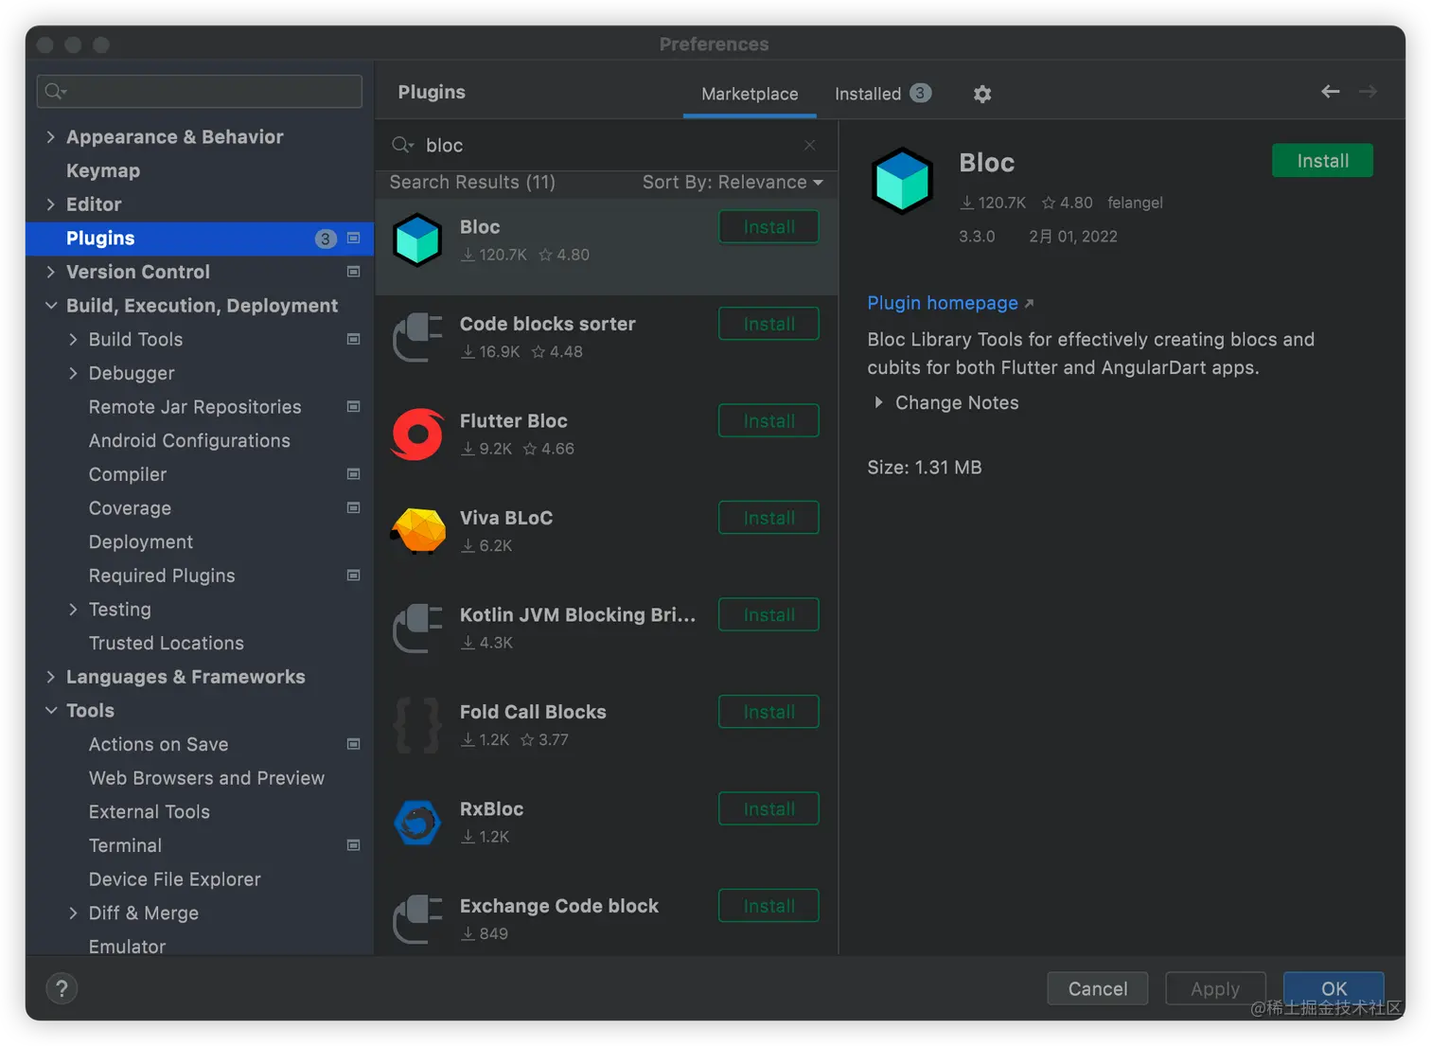Click the large Bloc cube icon in details
The width and height of the screenshot is (1431, 1046).
tap(902, 181)
